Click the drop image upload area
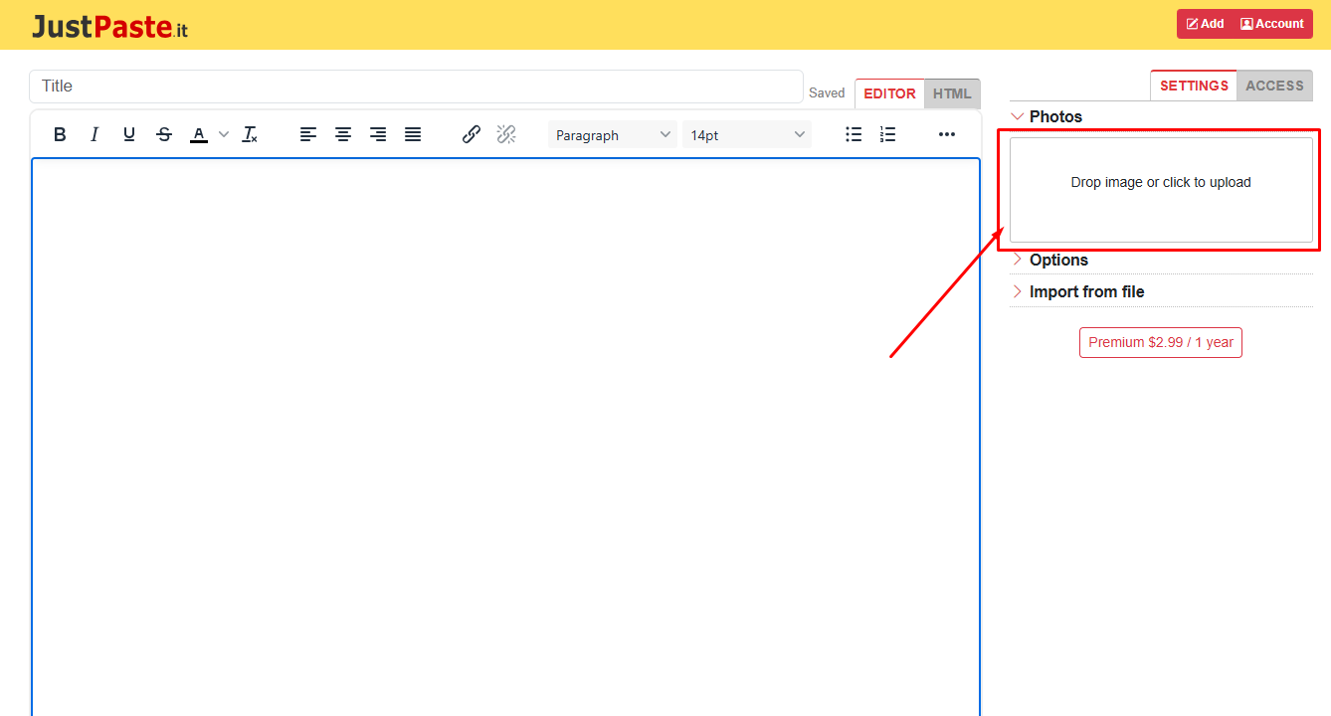Screen dimensions: 1331x716 pyautogui.click(x=1161, y=190)
